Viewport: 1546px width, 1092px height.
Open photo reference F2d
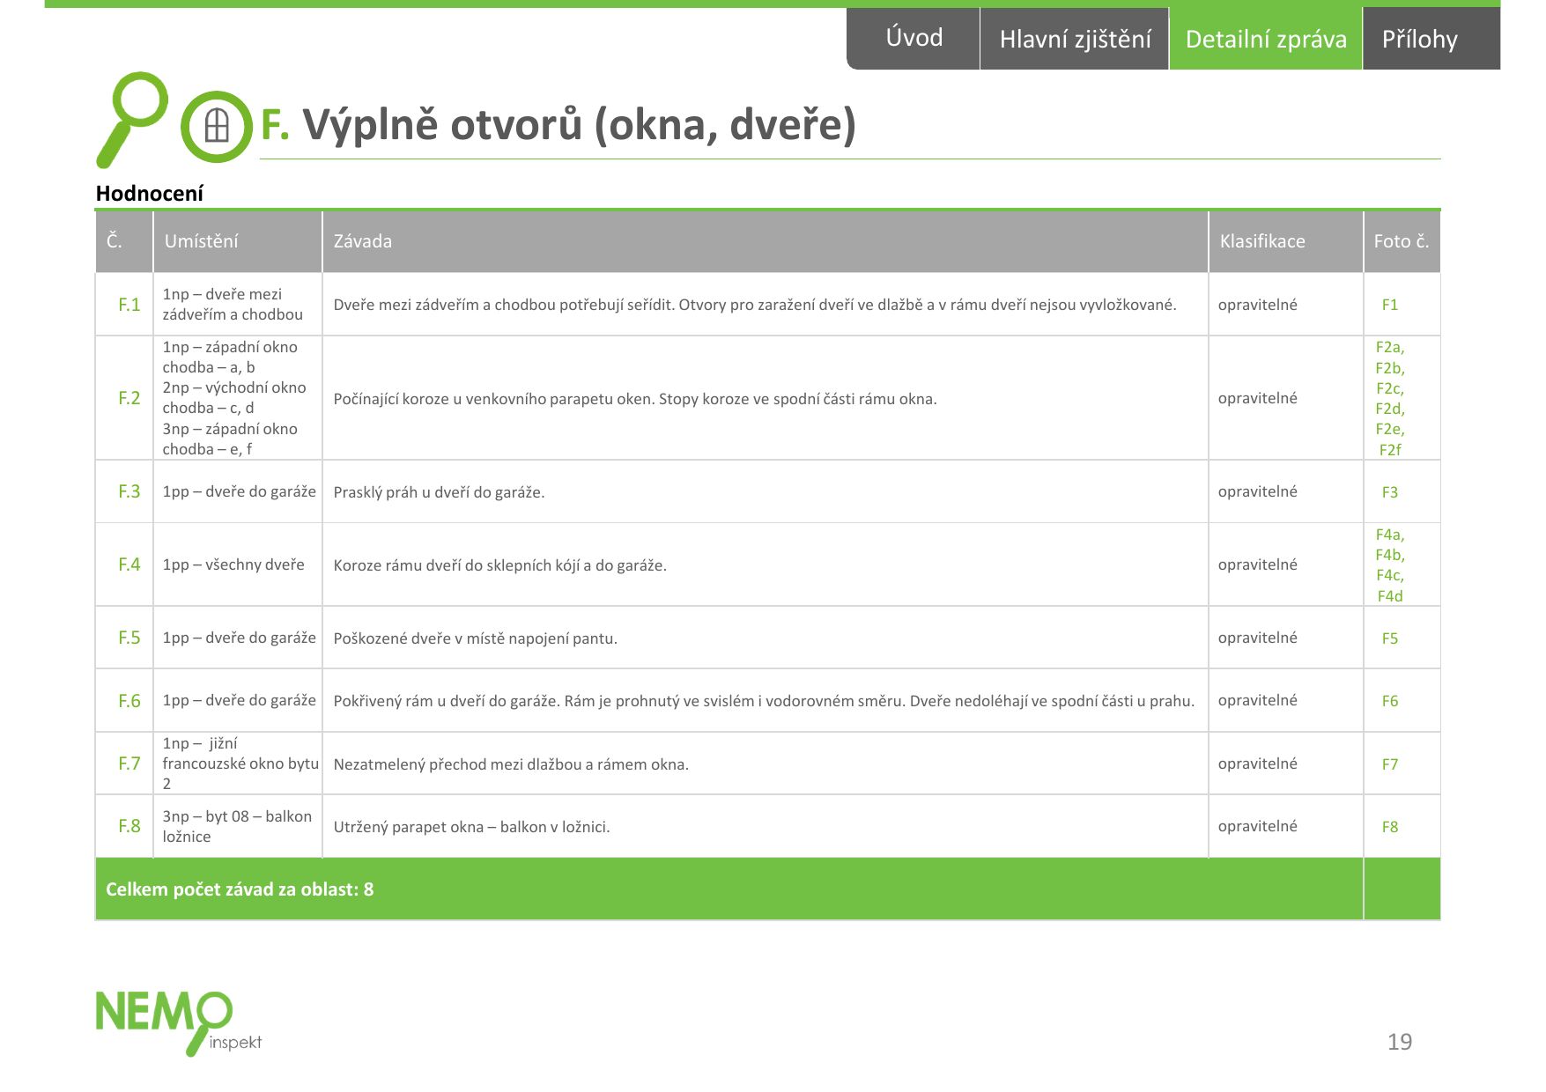[x=1389, y=409]
